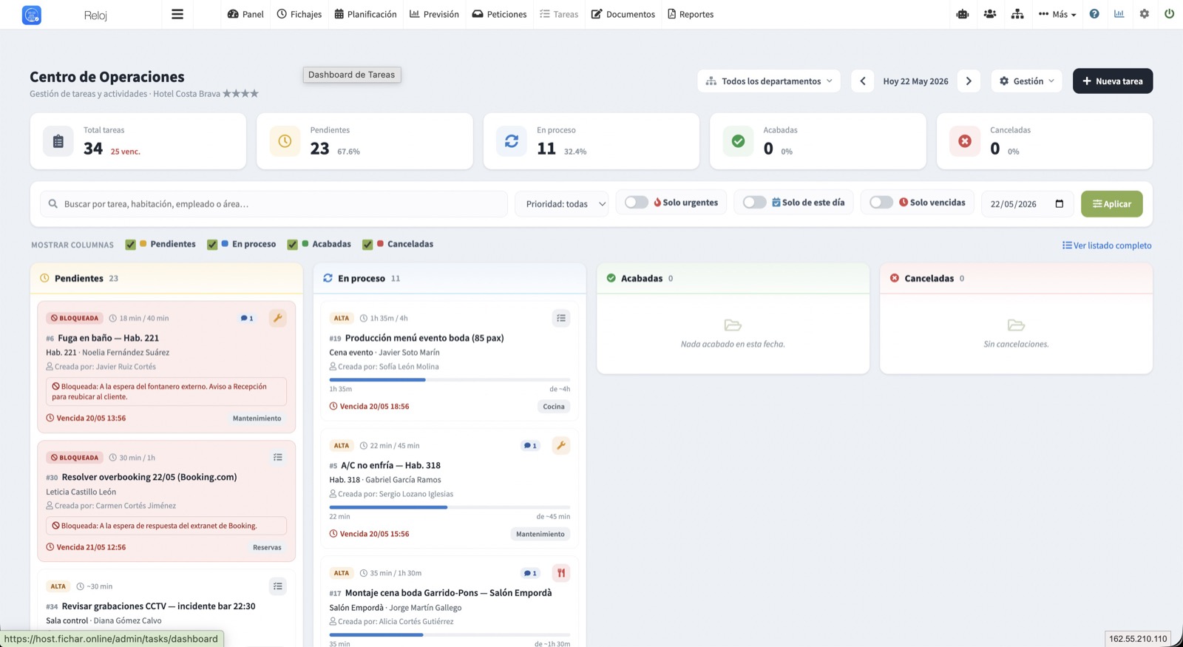Screen dimensions: 1183x647
Task: Click checklist icon on Resolver overbooking card
Action: 277,458
